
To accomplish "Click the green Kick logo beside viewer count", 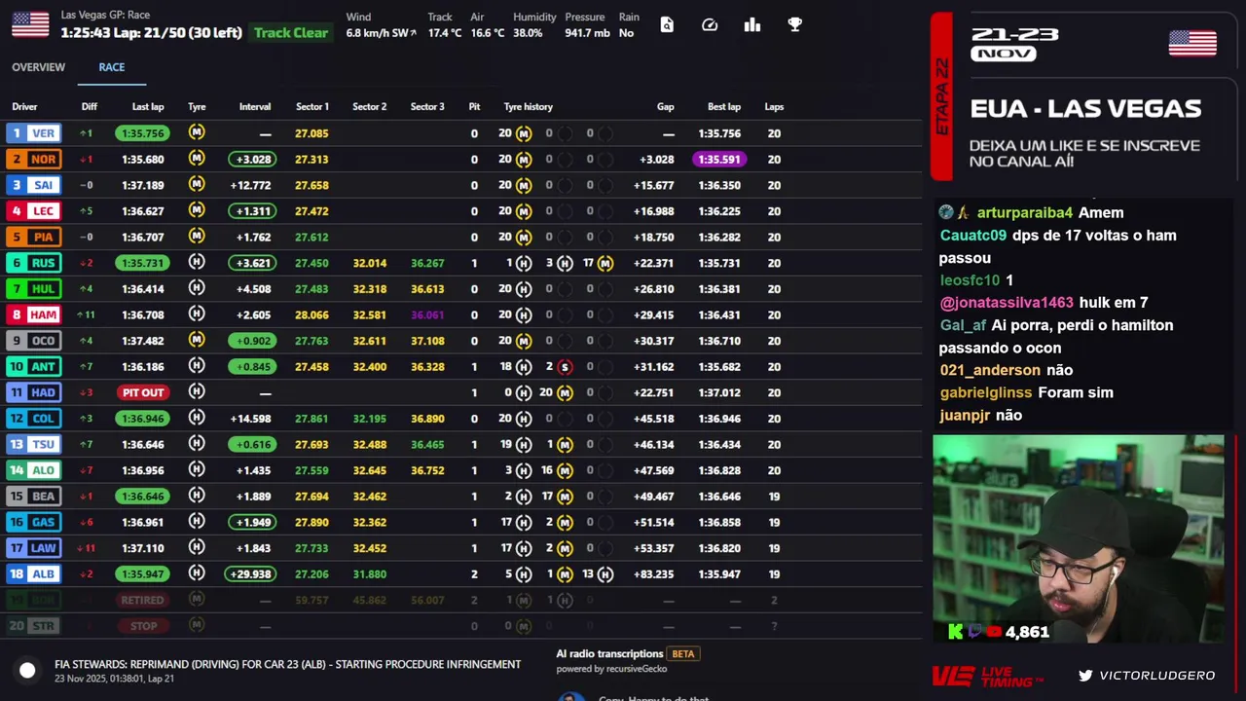I will coord(955,632).
